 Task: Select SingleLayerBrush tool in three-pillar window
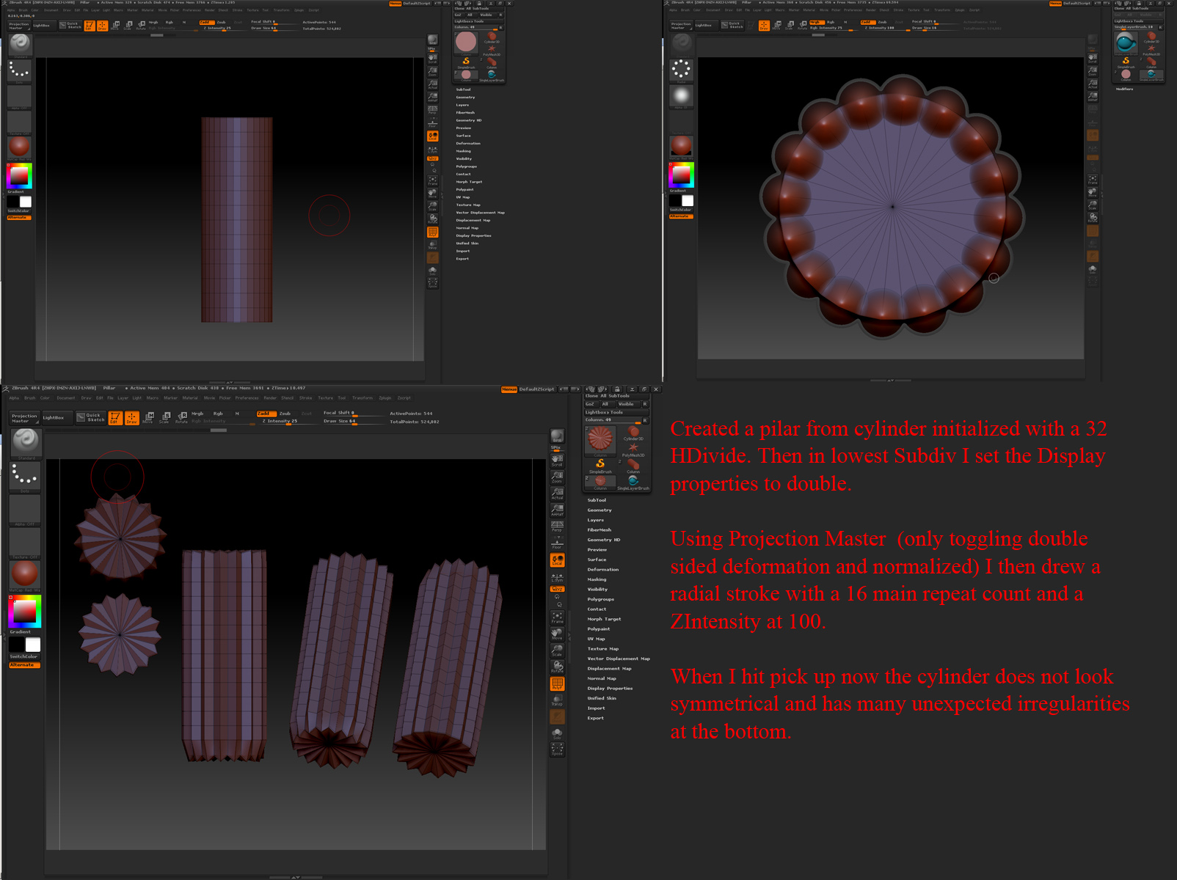(633, 483)
